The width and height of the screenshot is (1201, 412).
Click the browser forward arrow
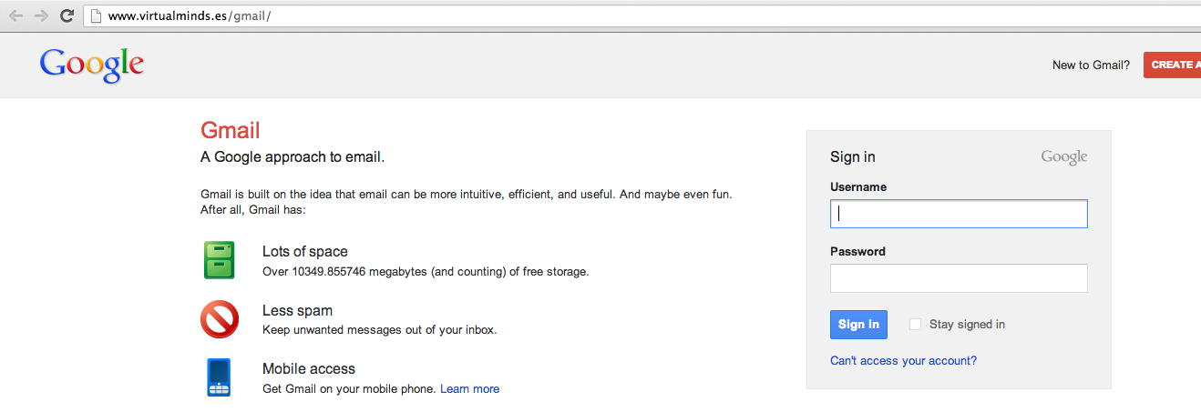(41, 15)
